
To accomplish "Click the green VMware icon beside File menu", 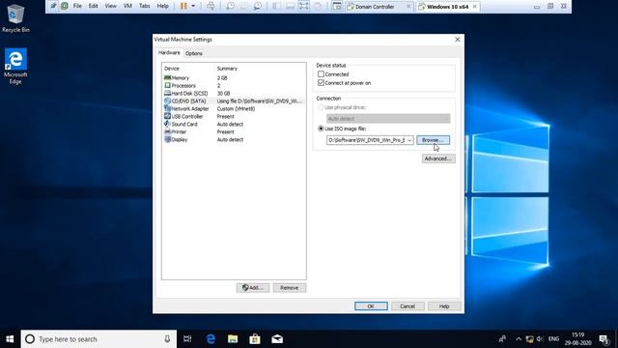I will [x=65, y=6].
